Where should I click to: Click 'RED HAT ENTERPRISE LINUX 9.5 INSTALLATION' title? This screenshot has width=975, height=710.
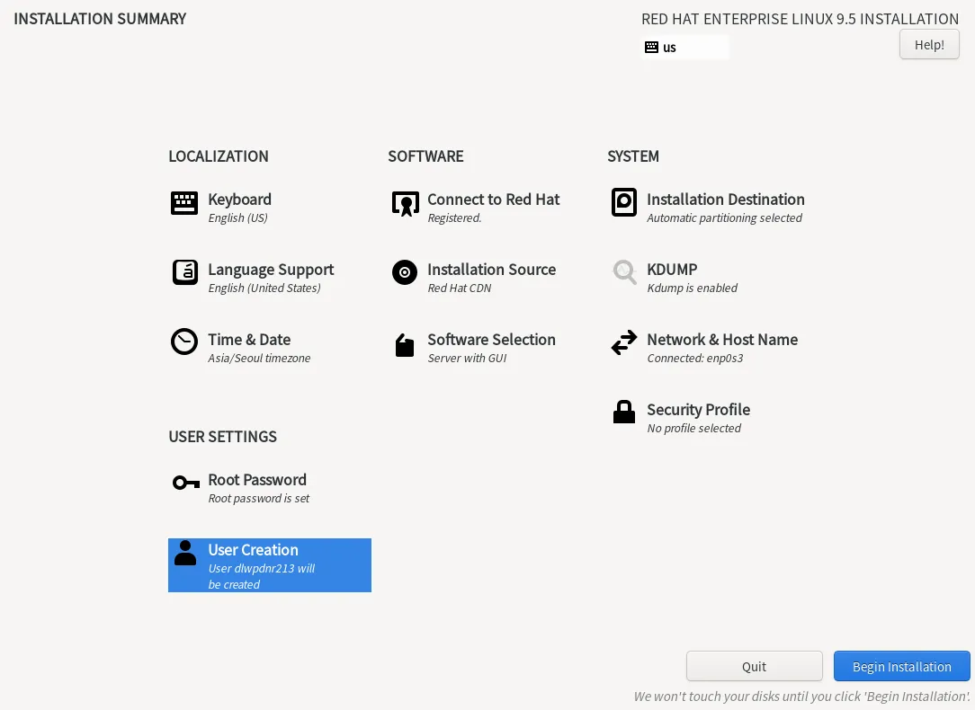[x=800, y=19]
